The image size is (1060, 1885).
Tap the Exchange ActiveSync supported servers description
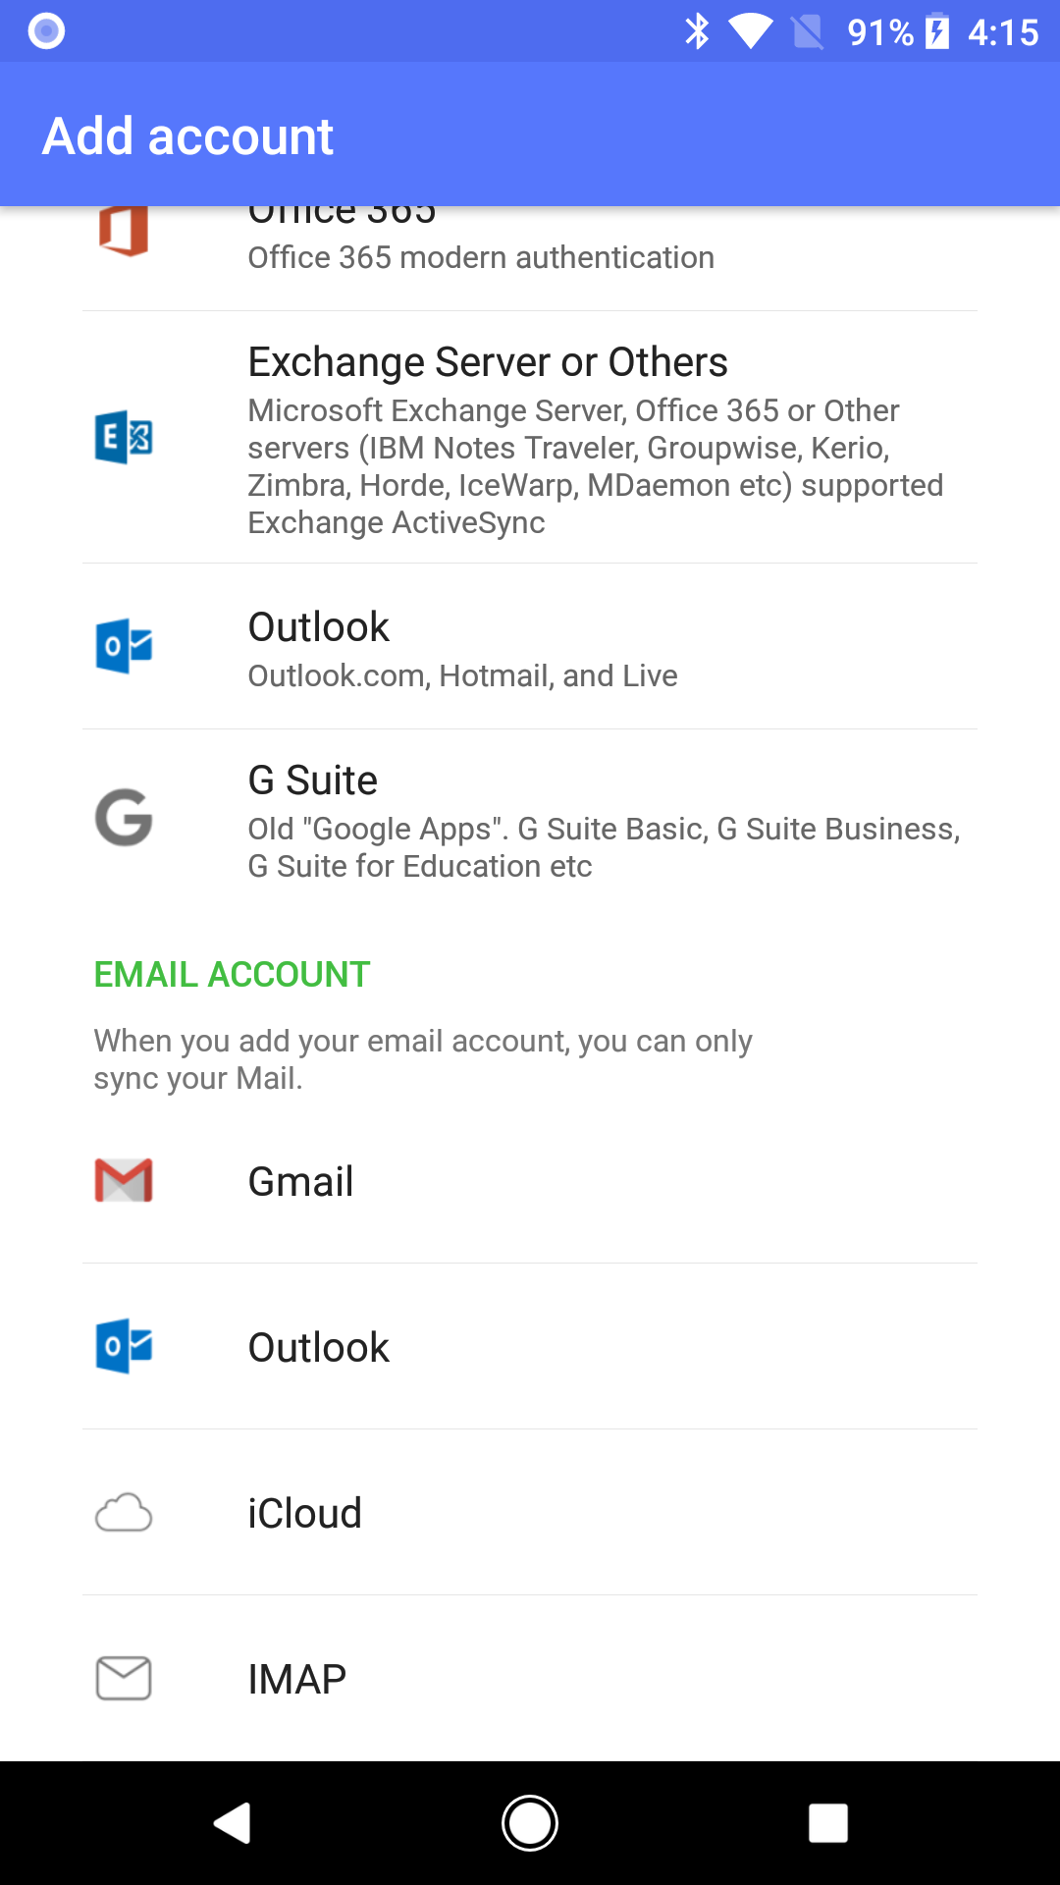pyautogui.click(x=596, y=466)
